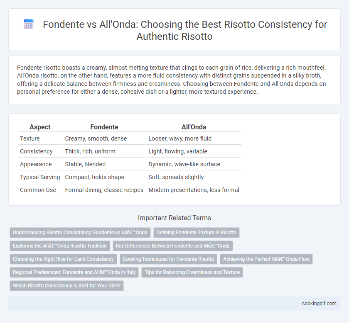Open 'Defining Fondente Texture in Risotto' tag
The height and width of the screenshot is (323, 349).
click(196, 233)
